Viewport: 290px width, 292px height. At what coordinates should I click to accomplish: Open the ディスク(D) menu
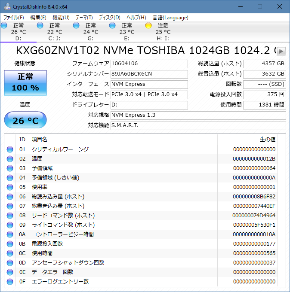[x=110, y=18]
